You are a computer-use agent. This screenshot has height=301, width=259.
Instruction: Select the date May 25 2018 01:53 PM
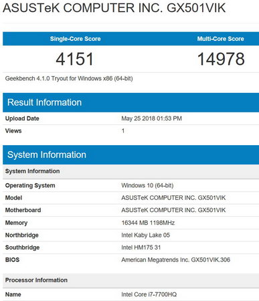(x=151, y=118)
